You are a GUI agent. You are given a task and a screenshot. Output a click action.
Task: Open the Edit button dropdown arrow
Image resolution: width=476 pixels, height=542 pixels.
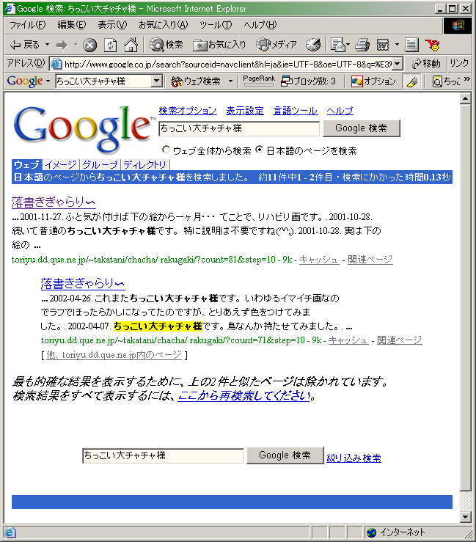[397, 45]
